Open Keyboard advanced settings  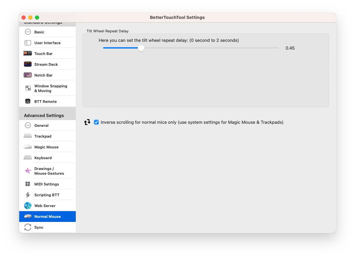tap(47, 158)
